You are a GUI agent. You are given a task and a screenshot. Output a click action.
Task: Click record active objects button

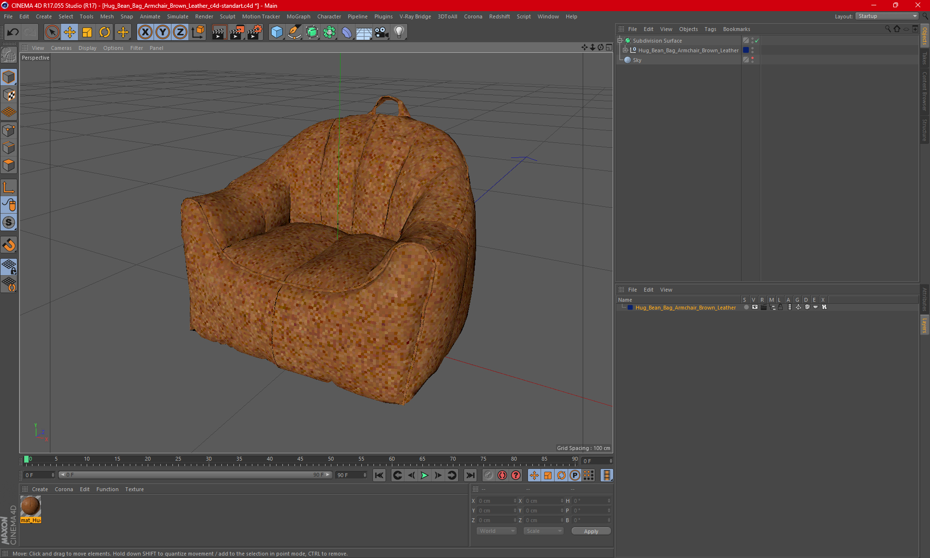tap(489, 475)
